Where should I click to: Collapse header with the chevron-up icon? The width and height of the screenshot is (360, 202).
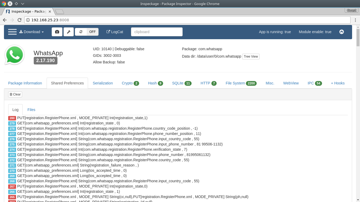click(x=342, y=32)
